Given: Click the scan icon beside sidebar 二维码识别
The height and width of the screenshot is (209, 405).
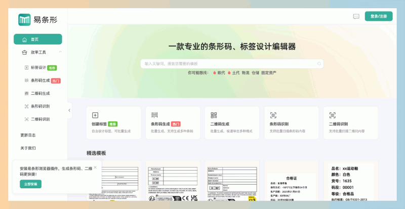Looking at the screenshot, I should pyautogui.click(x=26, y=119).
